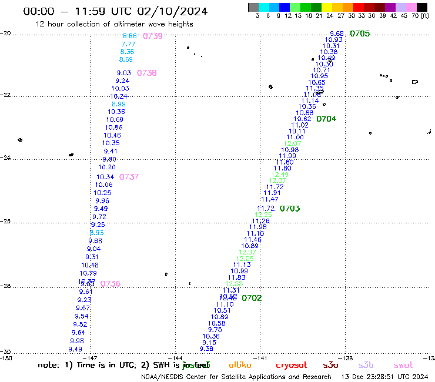Click the "NOAA/NESDIS Center for Satellite Applications" footer
Screen dimensions: 435x382
(x=236, y=377)
